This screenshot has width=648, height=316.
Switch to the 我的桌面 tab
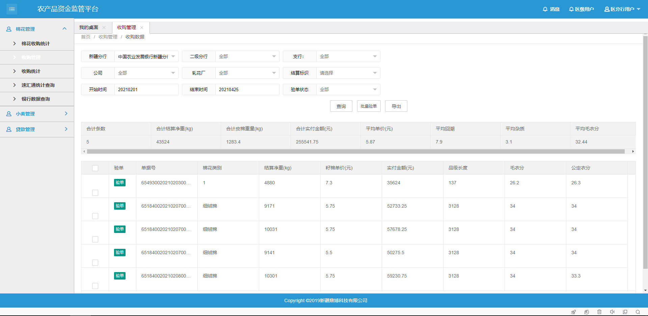pyautogui.click(x=89, y=28)
